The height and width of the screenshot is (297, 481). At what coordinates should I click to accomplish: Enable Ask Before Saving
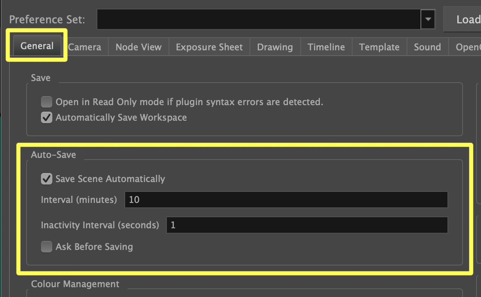(x=46, y=246)
